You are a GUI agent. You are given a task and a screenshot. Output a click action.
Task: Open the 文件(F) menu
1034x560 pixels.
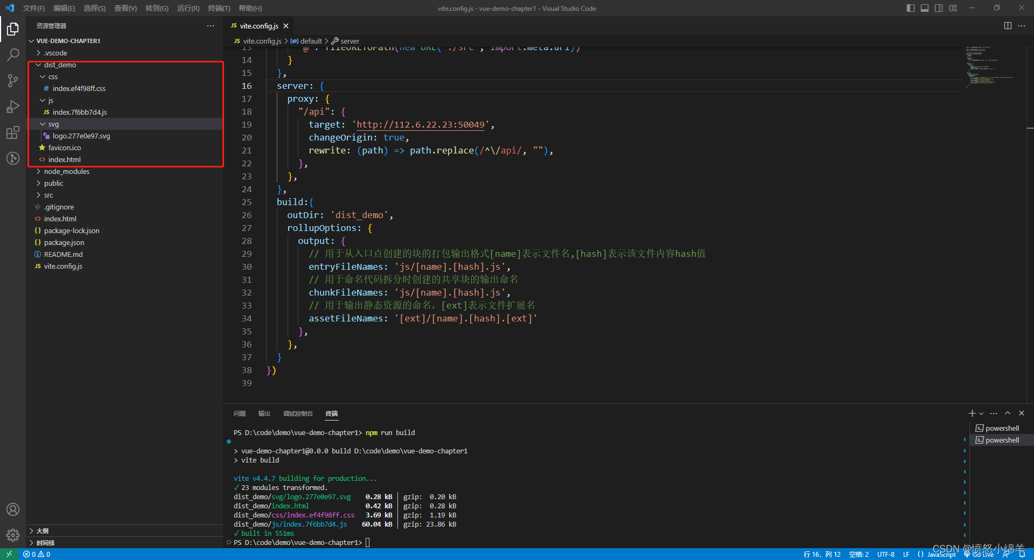(34, 8)
